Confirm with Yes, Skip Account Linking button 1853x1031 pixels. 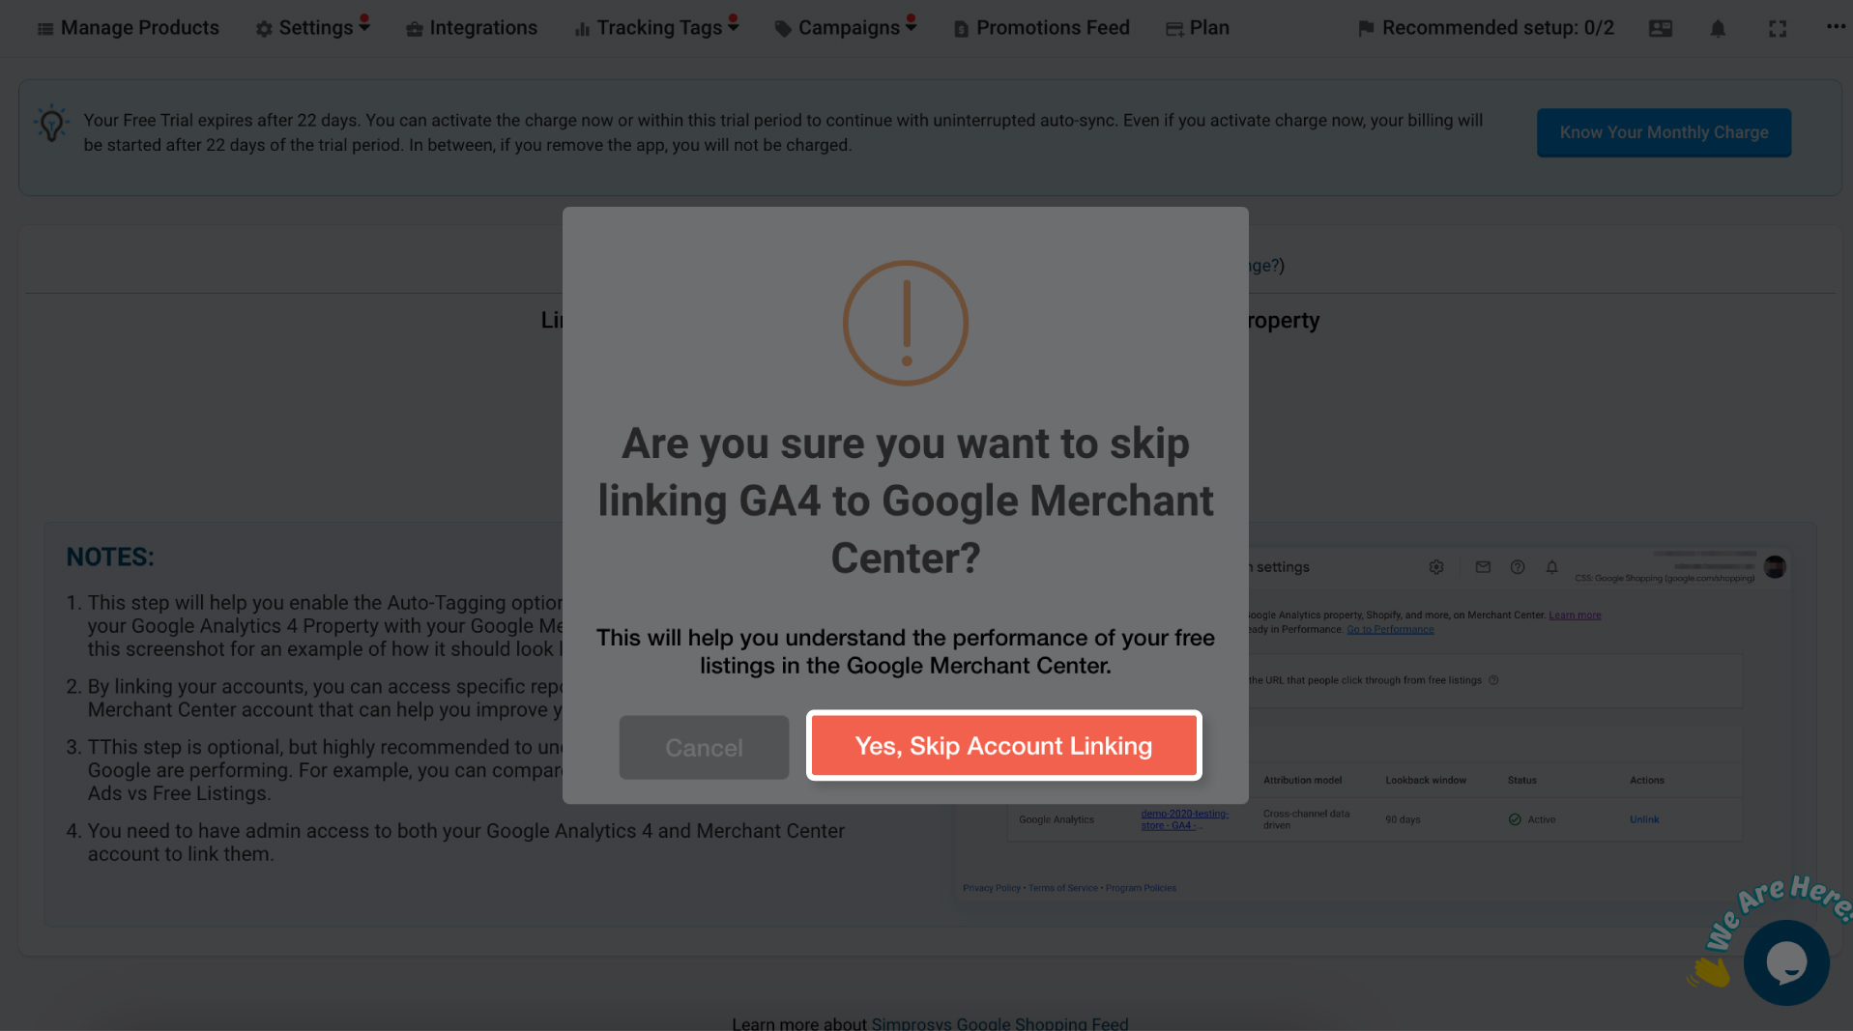pyautogui.click(x=1003, y=746)
